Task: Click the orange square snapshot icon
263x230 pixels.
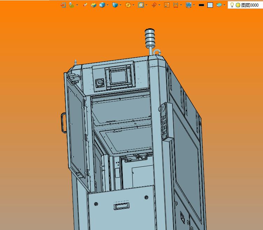Action: 167,5
